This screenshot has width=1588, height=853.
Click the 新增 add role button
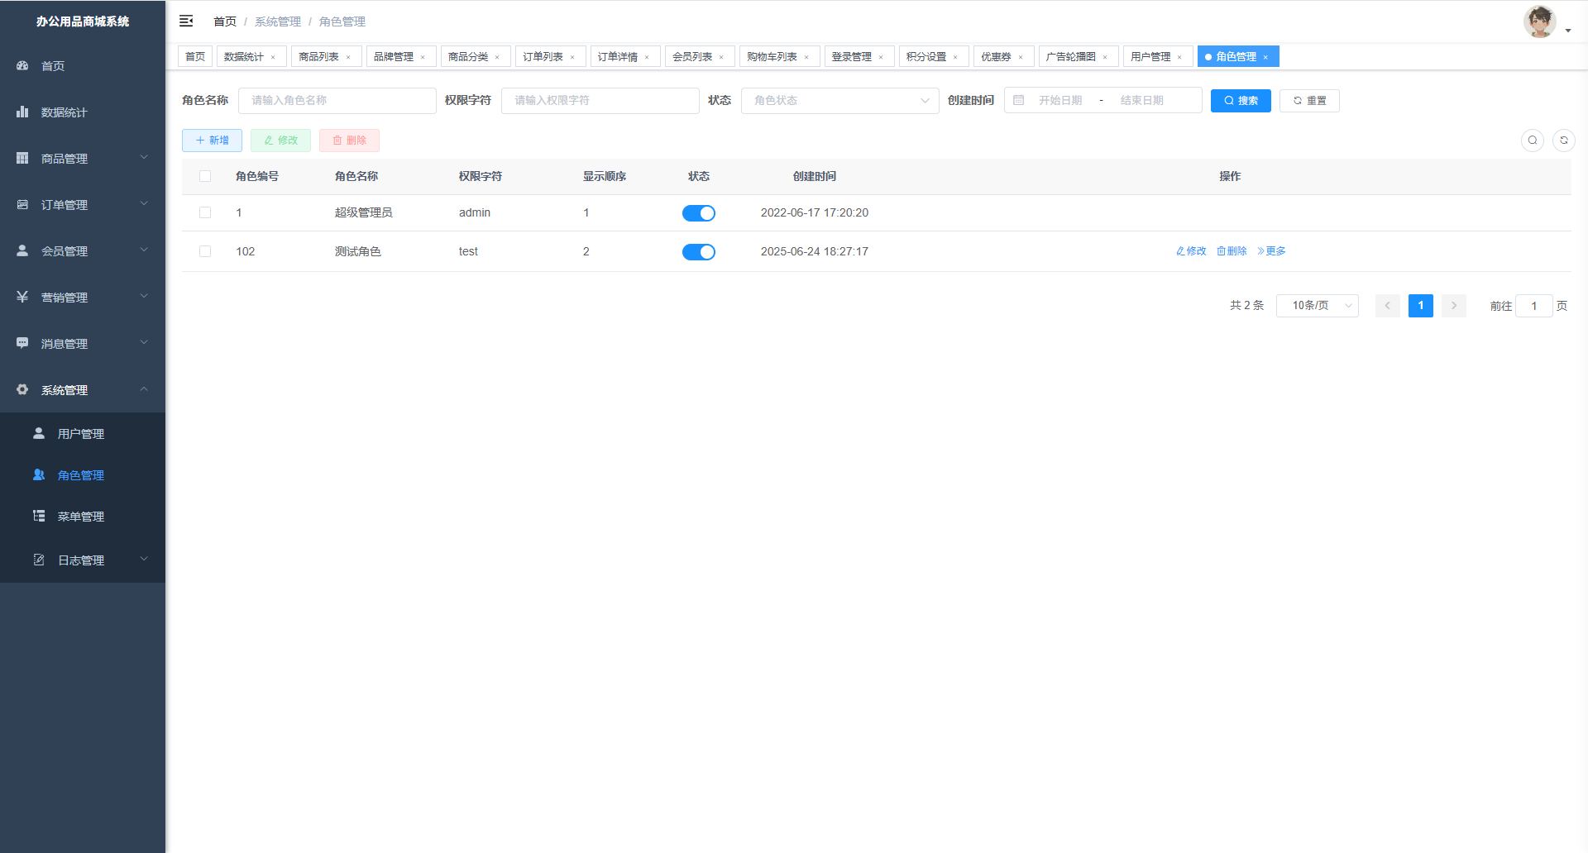click(x=212, y=141)
